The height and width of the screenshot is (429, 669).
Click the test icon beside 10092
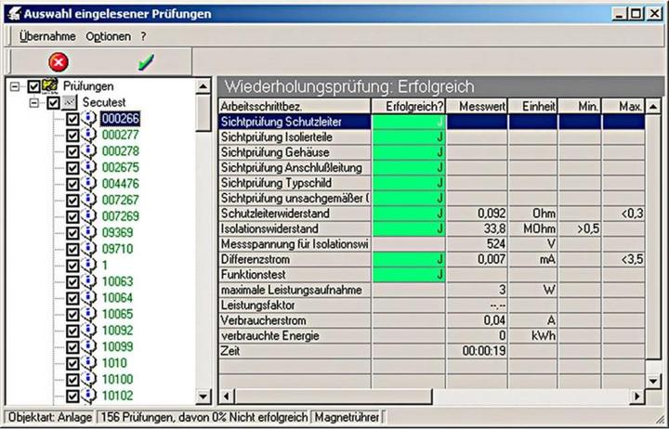(89, 330)
